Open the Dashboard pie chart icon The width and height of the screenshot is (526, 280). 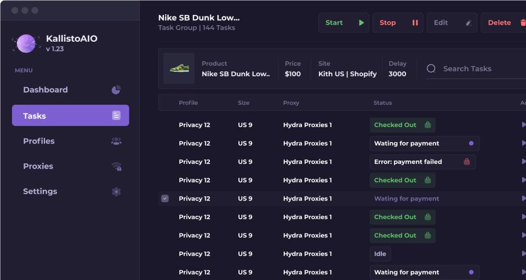click(x=116, y=89)
